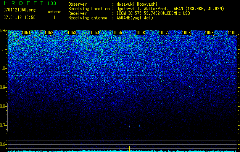Select the meteor count value 1
This screenshot has width=240, height=152.
(x=54, y=17)
